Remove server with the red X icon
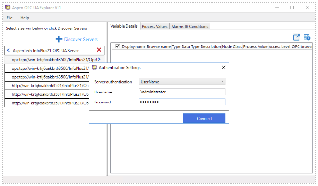The image size is (318, 186). tap(99, 50)
